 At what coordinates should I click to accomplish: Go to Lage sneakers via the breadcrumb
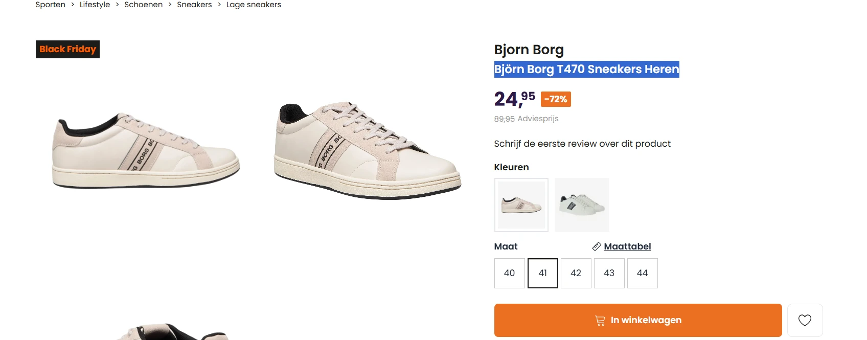(254, 5)
